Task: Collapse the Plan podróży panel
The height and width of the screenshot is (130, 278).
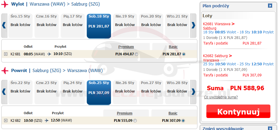Action: 270,6
